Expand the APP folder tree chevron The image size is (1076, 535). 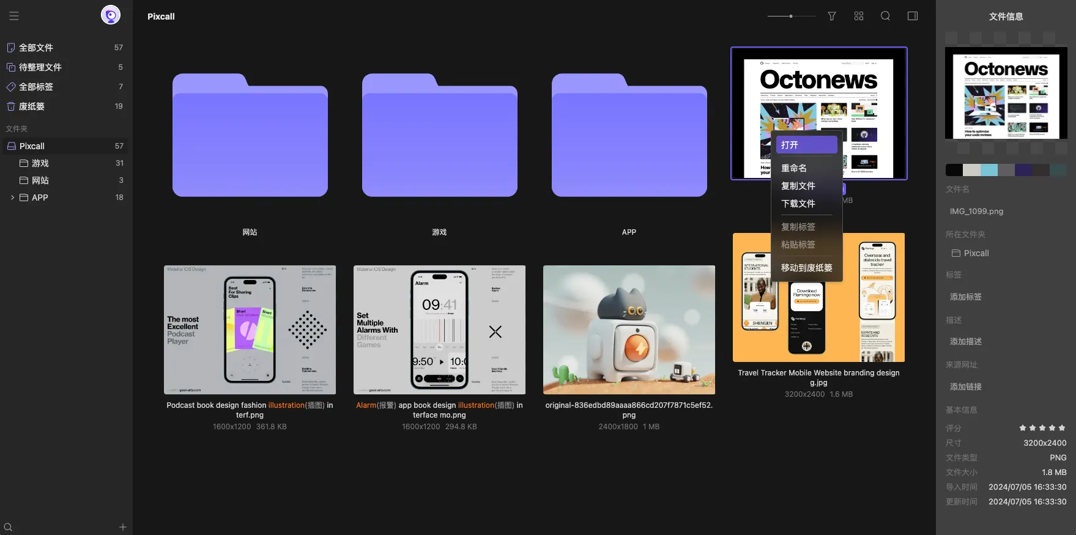pos(12,197)
